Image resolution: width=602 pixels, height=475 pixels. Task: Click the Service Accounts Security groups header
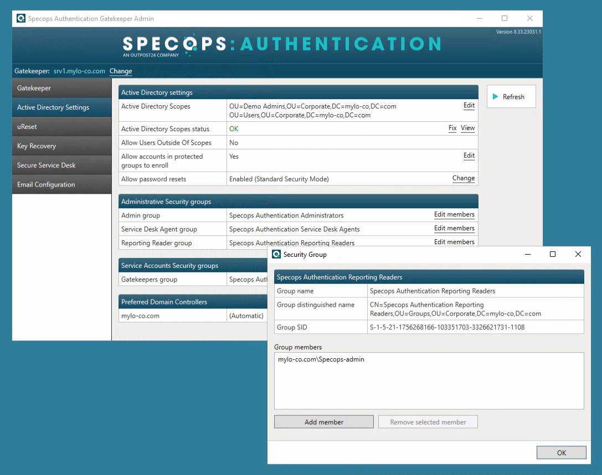193,266
